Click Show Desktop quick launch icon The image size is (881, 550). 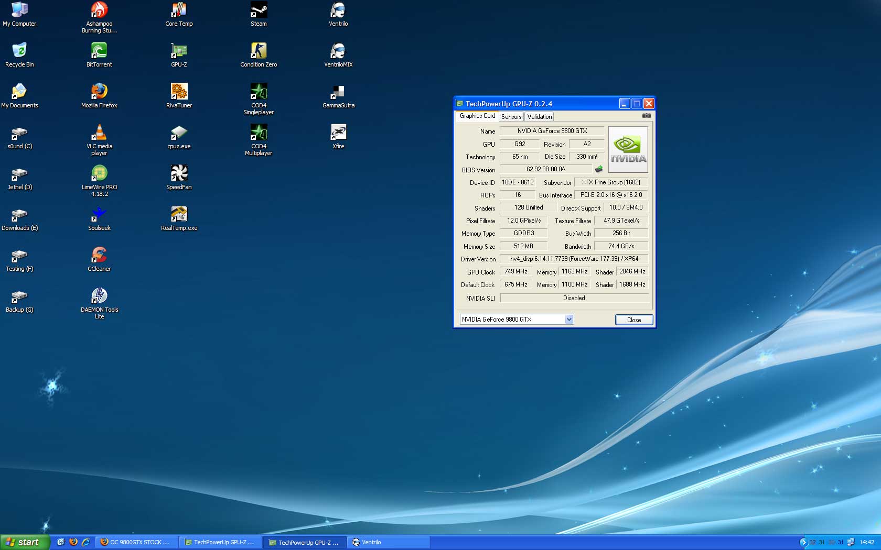pos(61,542)
